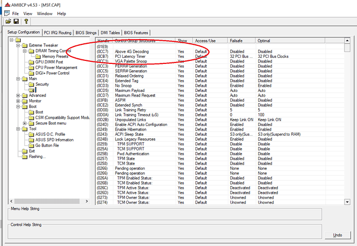Collapse the Boot top-level tree node
The height and width of the screenshot is (246, 357).
[x=18, y=106]
